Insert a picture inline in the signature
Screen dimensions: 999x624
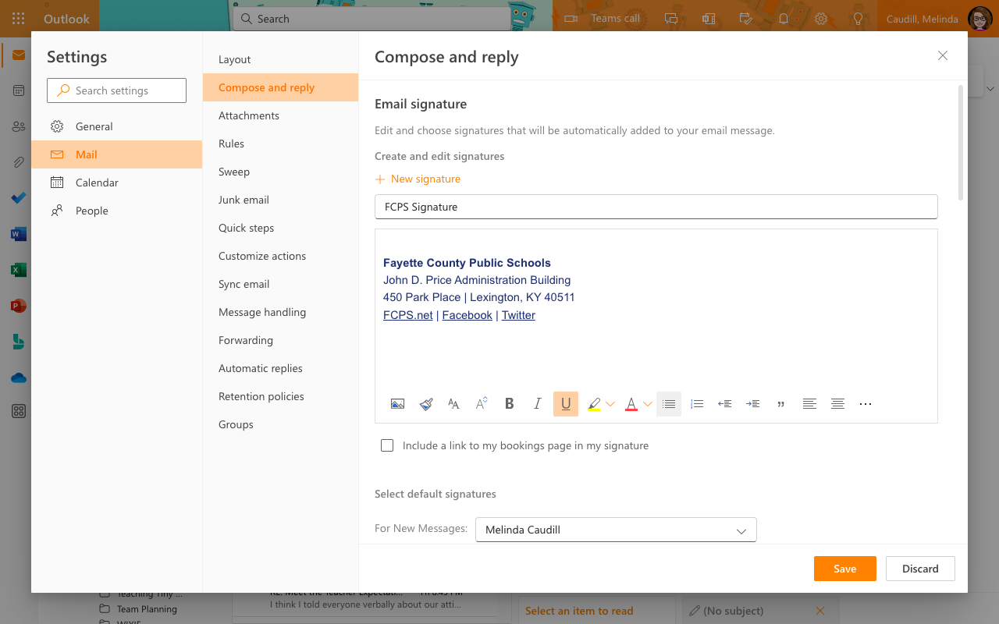tap(397, 404)
